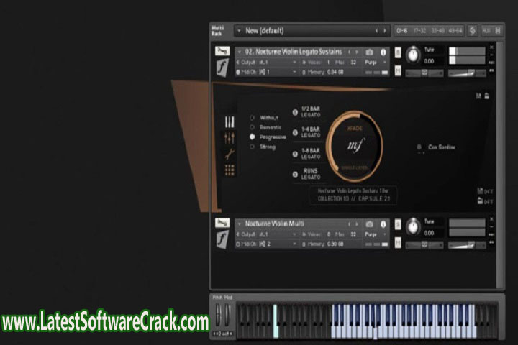Click the master editor icon in Multi Rack header

pos(473,31)
